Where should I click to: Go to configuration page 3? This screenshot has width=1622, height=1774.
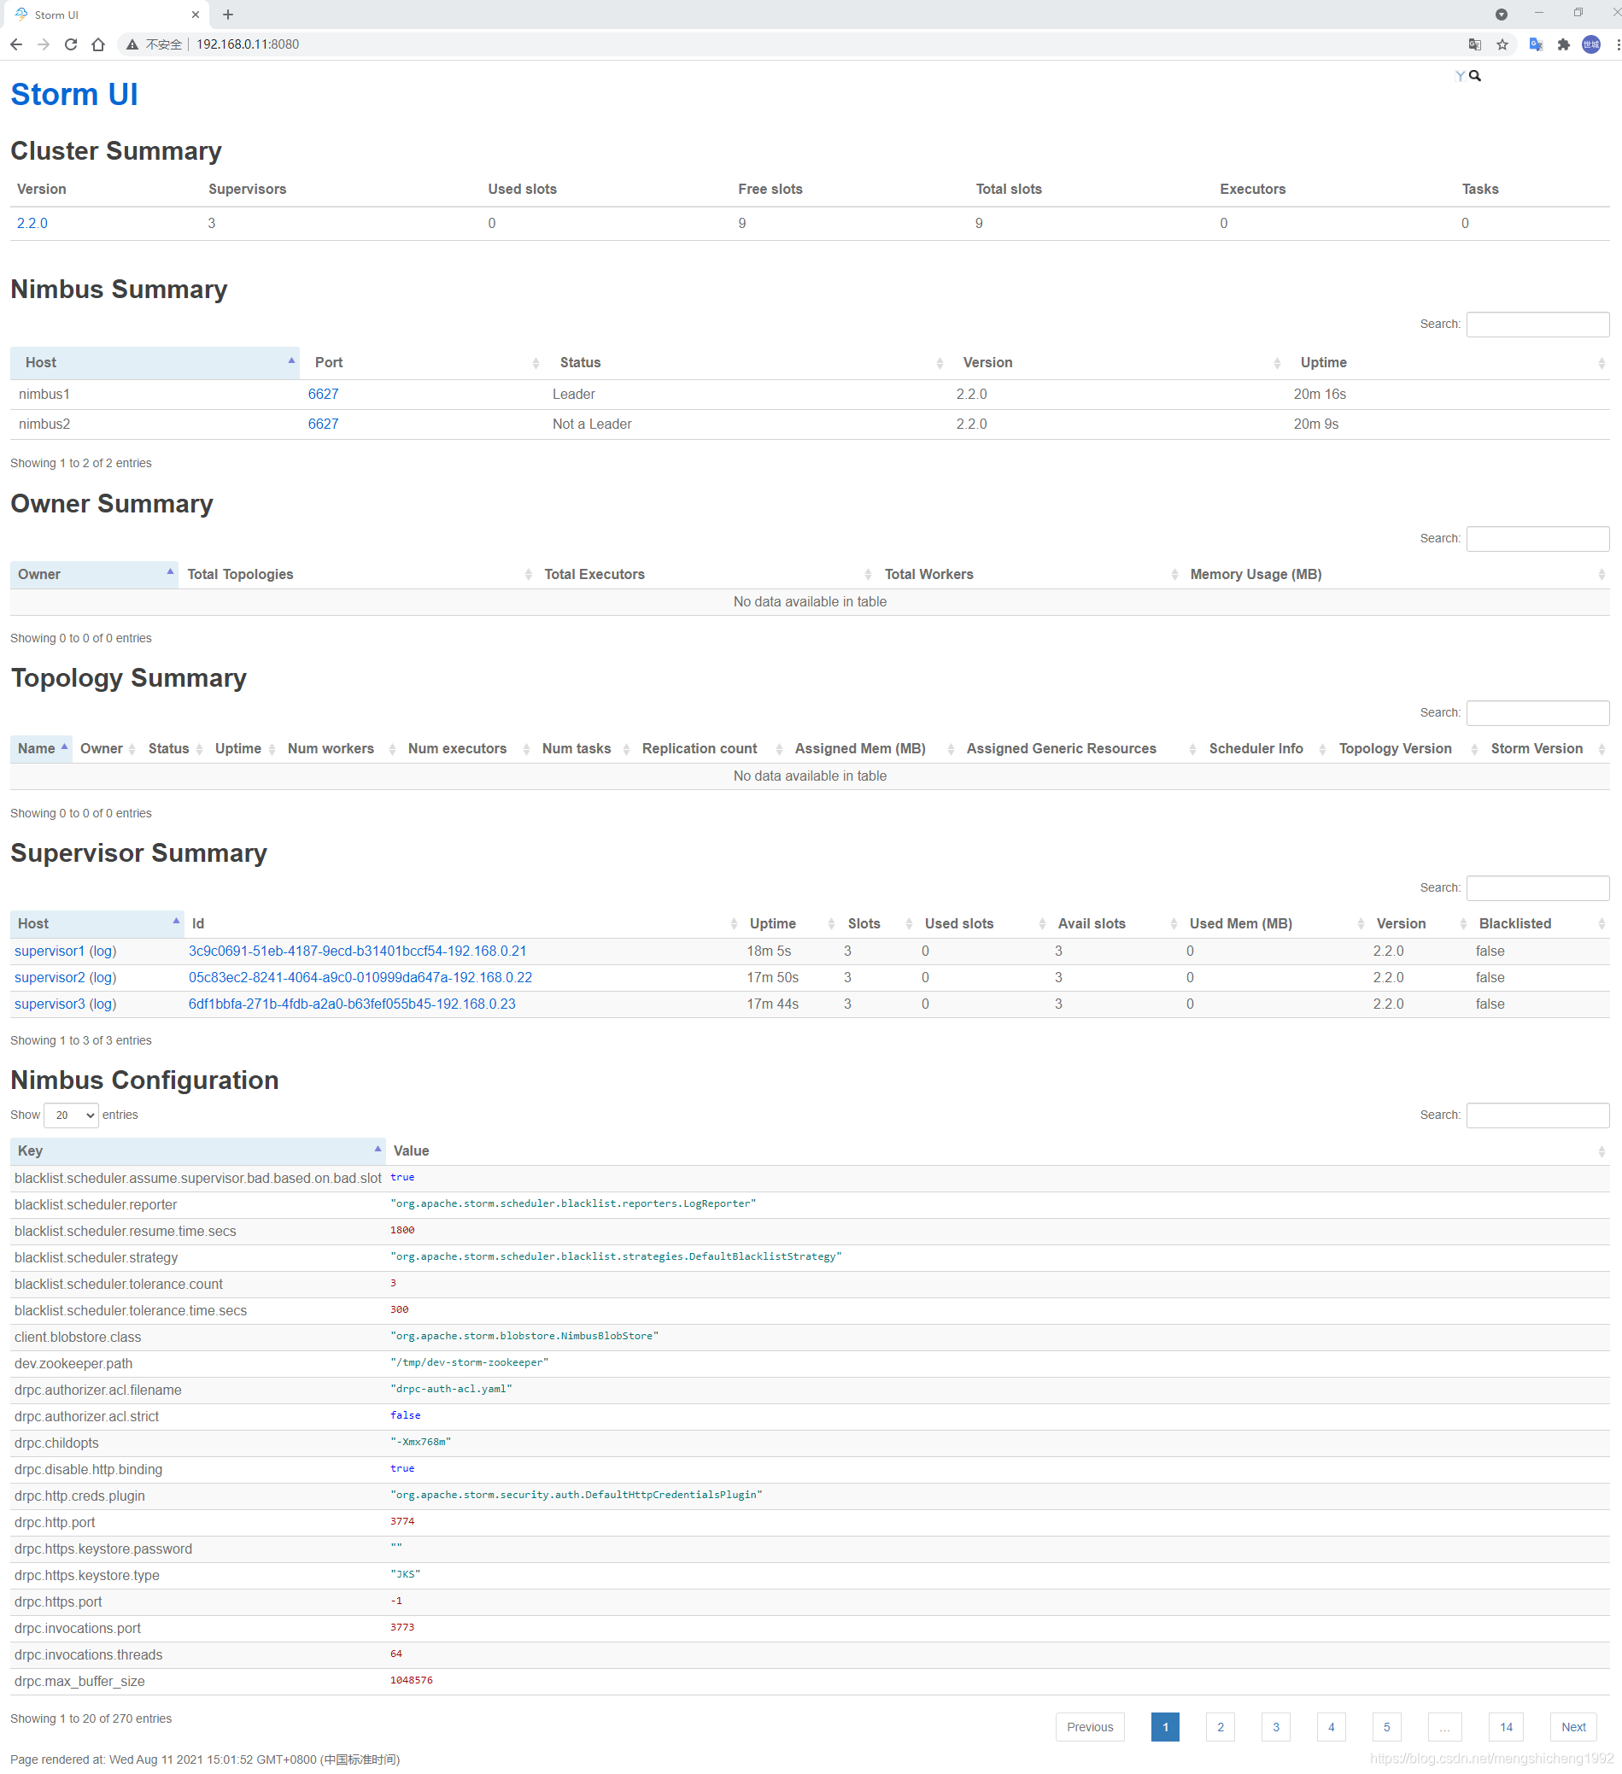click(1275, 1726)
